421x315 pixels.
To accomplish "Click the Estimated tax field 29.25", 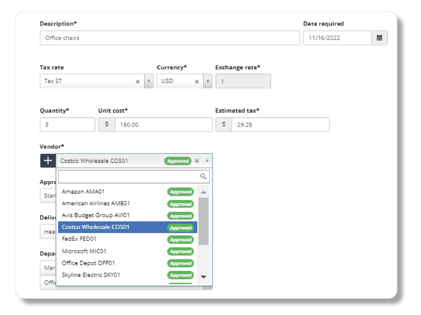I will (280, 124).
